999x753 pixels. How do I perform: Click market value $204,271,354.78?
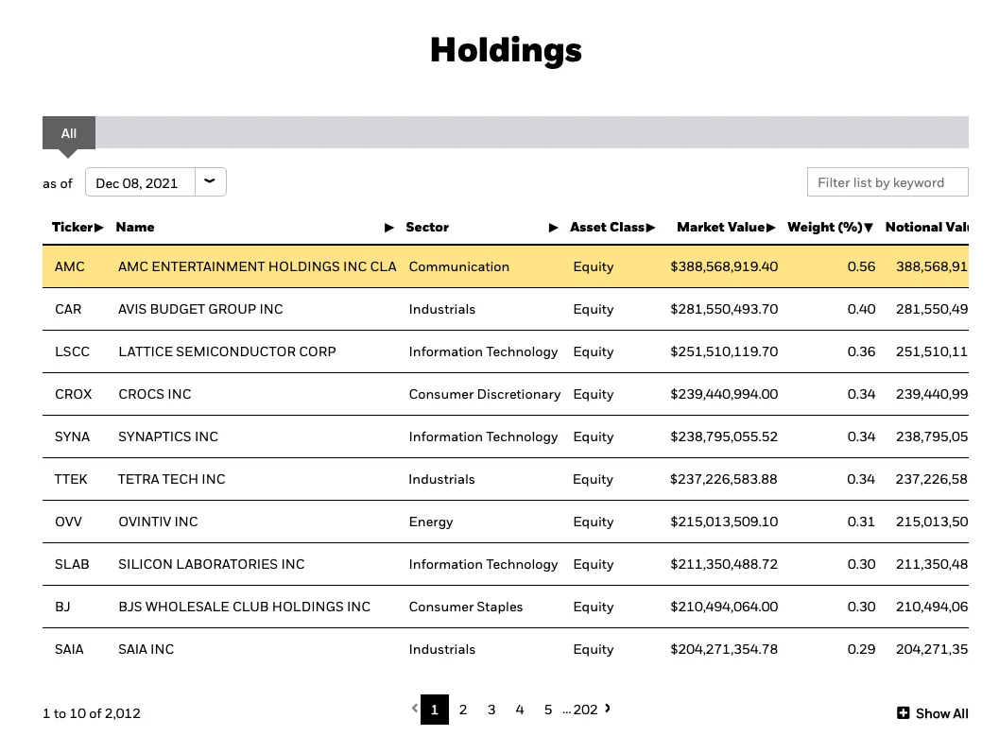724,649
